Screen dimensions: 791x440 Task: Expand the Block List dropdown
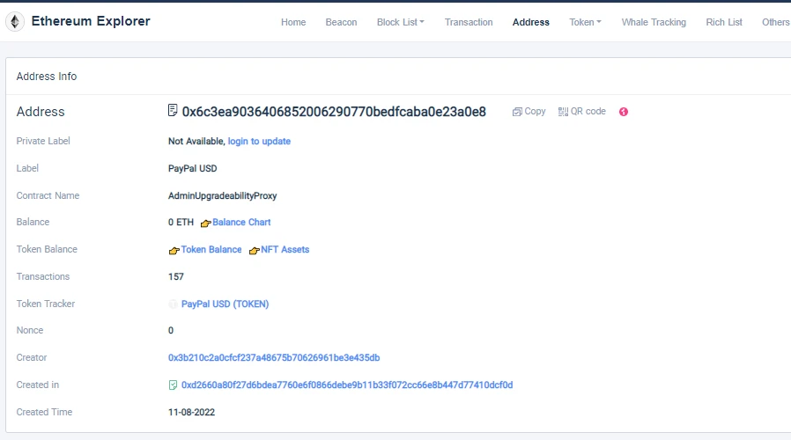[x=401, y=22]
